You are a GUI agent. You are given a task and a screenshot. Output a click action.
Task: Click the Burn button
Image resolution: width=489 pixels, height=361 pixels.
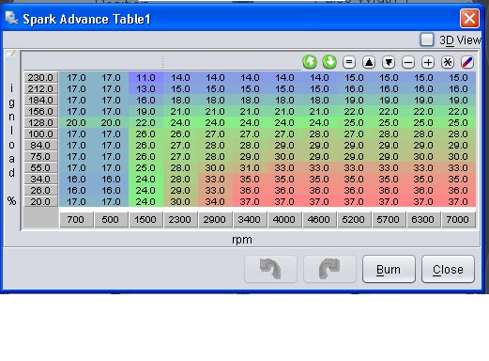pos(389,269)
